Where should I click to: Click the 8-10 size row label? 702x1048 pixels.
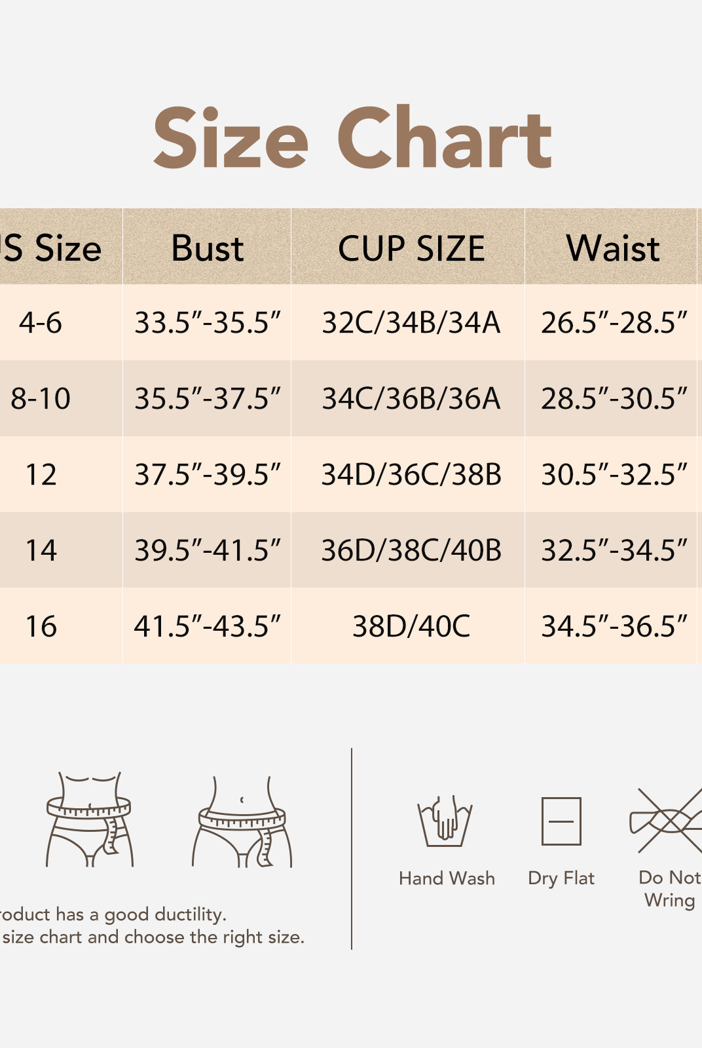pyautogui.click(x=41, y=398)
